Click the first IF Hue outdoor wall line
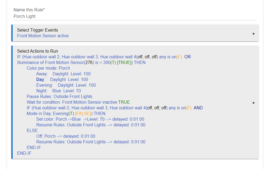Screen dimensions: 274x169 [104, 57]
